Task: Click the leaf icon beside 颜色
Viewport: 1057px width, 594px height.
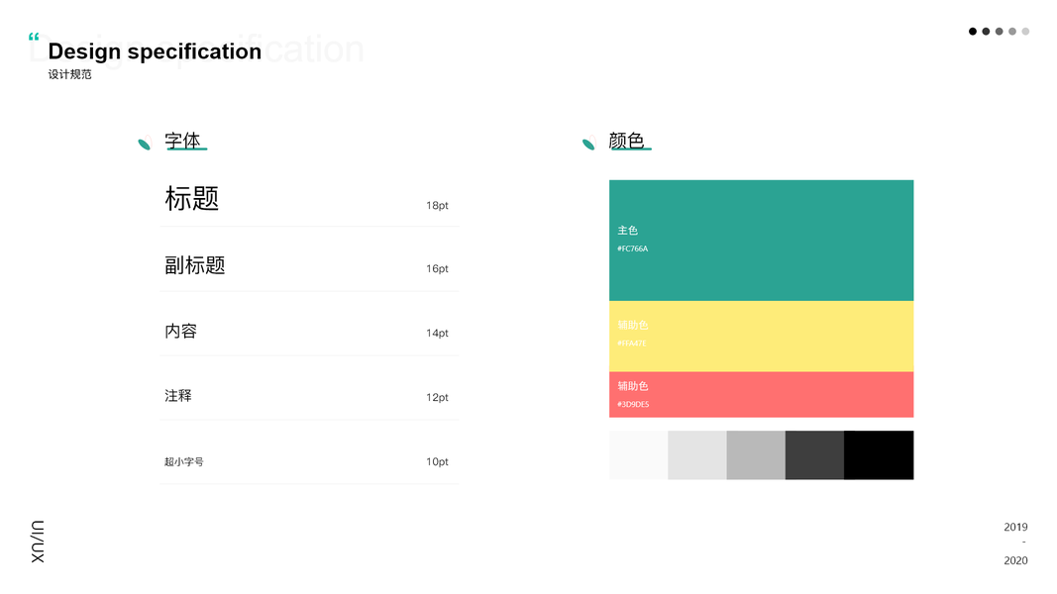Action: coord(588,145)
